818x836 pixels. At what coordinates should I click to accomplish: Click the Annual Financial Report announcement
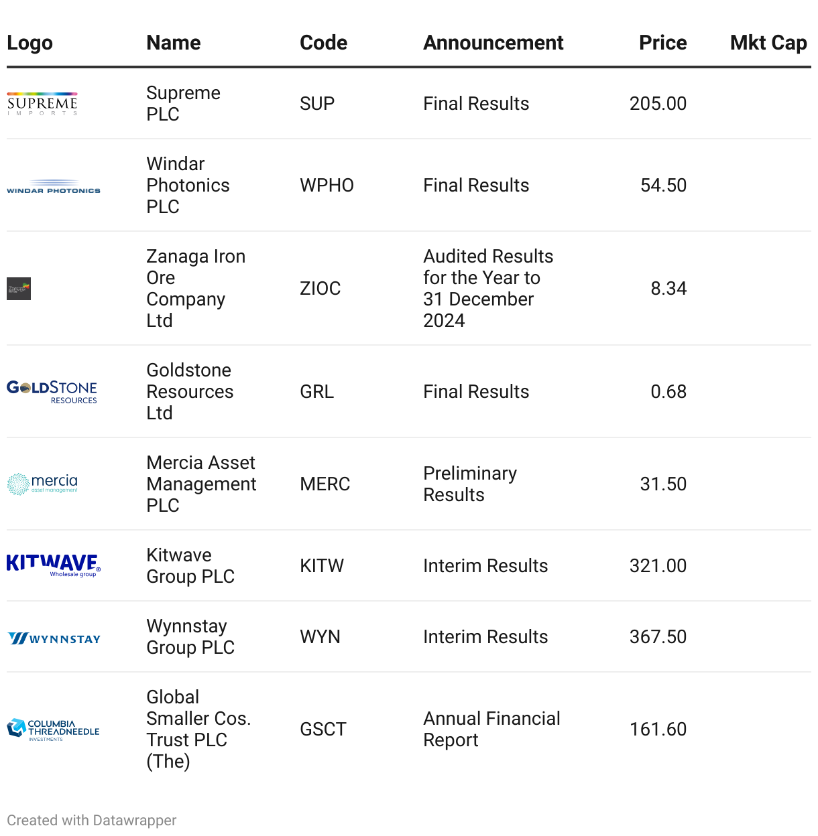coord(491,729)
